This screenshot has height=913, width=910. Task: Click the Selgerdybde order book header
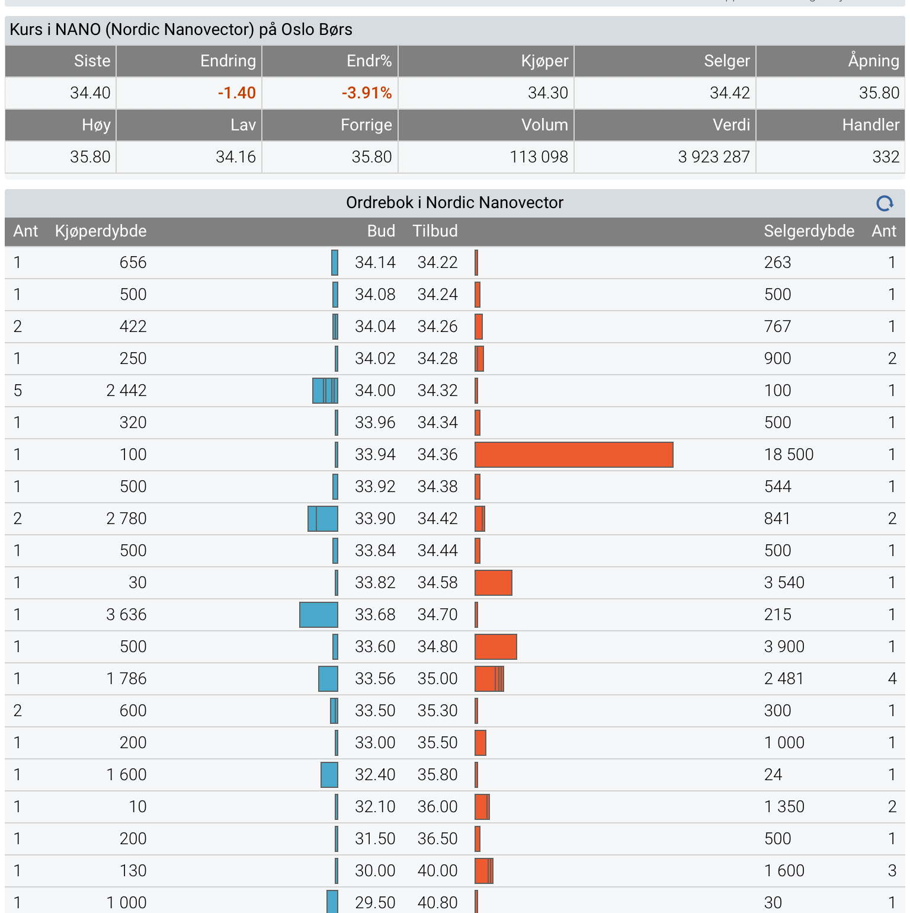809,231
